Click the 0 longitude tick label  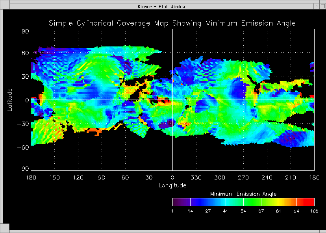(172, 178)
